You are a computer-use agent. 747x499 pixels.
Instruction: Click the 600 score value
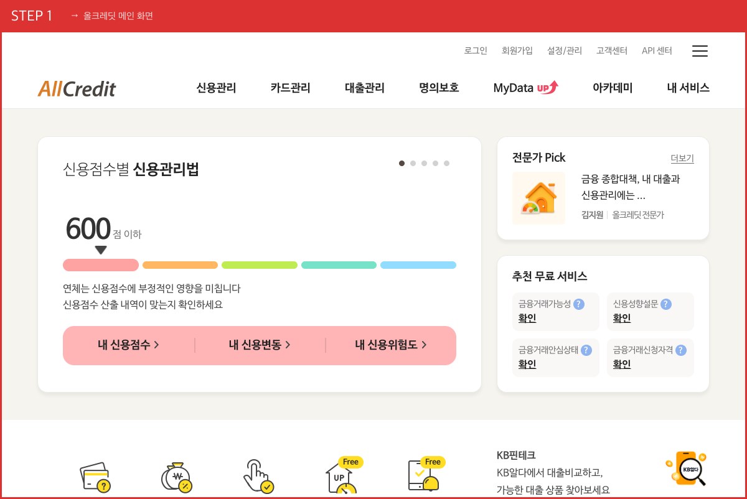(x=88, y=230)
